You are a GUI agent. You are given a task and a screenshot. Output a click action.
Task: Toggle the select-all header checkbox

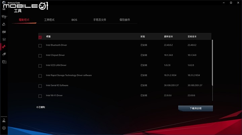coord(40,37)
